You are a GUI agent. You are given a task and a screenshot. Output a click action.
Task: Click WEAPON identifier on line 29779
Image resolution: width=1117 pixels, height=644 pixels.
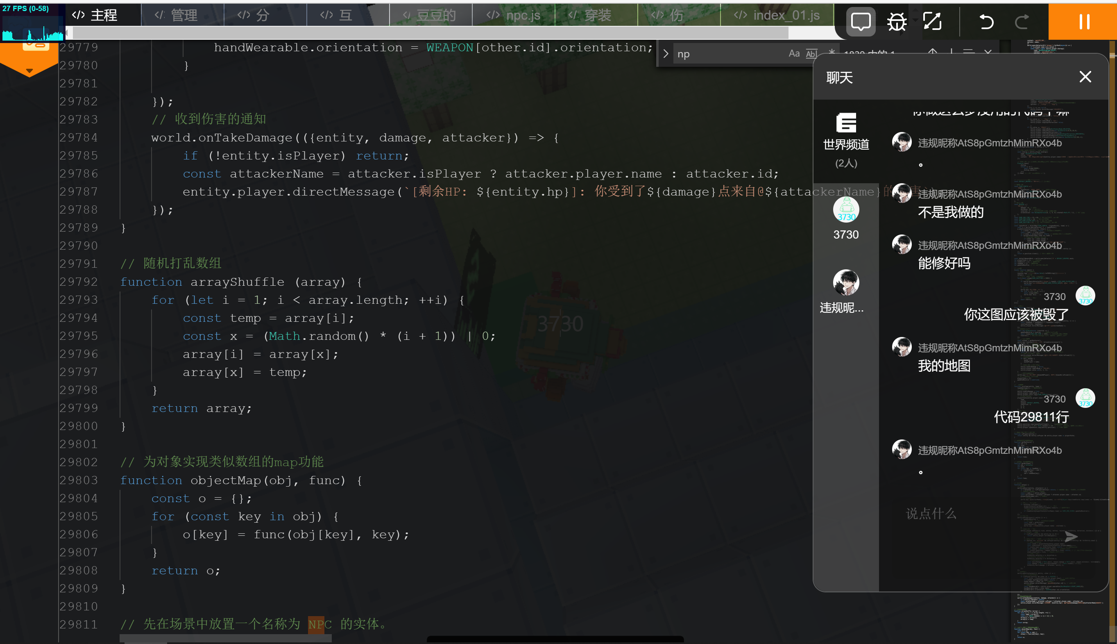(450, 47)
